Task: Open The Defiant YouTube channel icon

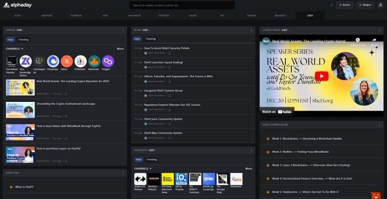Action: coord(12,61)
